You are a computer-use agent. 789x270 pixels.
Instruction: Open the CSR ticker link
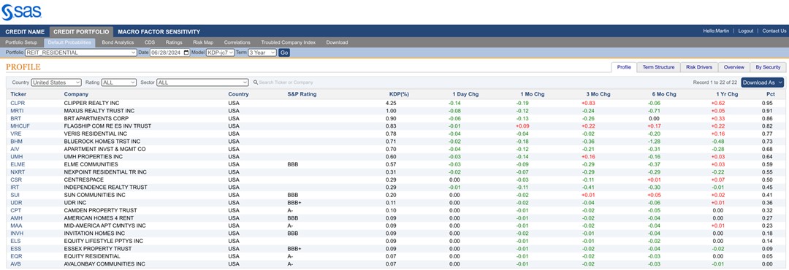tap(15, 180)
